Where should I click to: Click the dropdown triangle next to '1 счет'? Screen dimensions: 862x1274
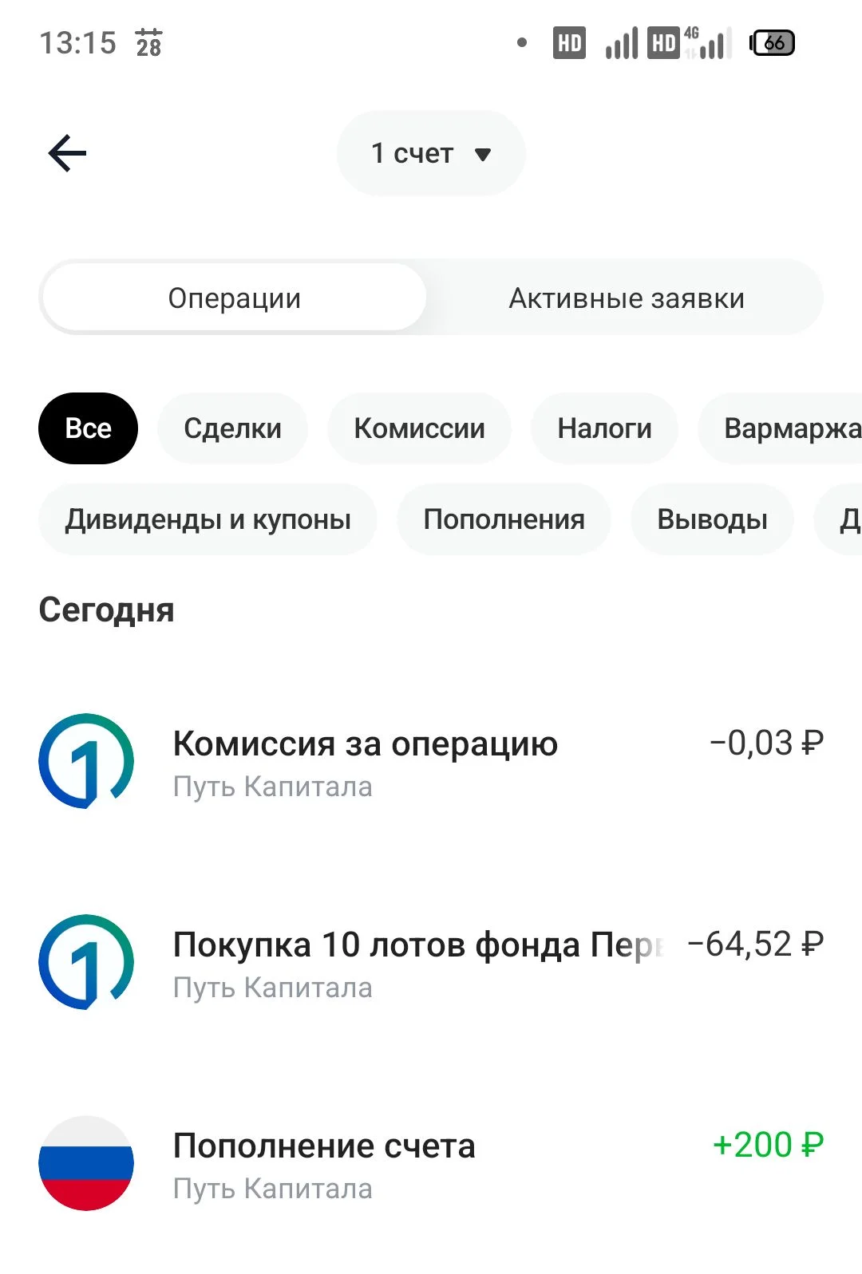(482, 154)
